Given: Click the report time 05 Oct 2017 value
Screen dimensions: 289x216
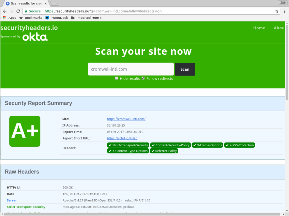Looking at the screenshot, I should coord(125,132).
